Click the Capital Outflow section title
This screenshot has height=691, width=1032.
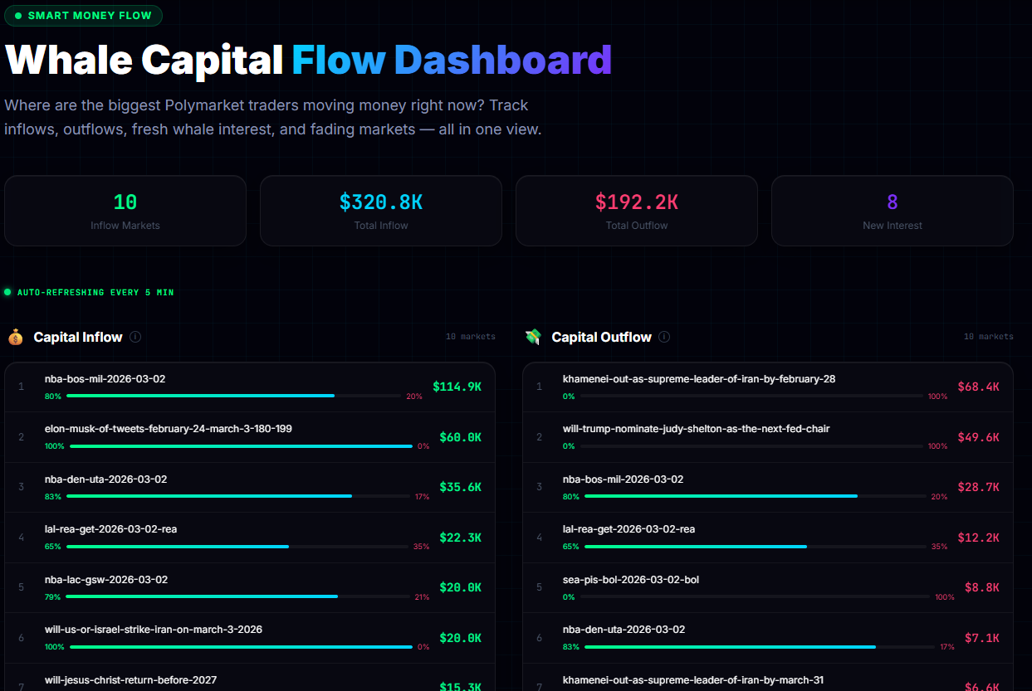coord(602,337)
